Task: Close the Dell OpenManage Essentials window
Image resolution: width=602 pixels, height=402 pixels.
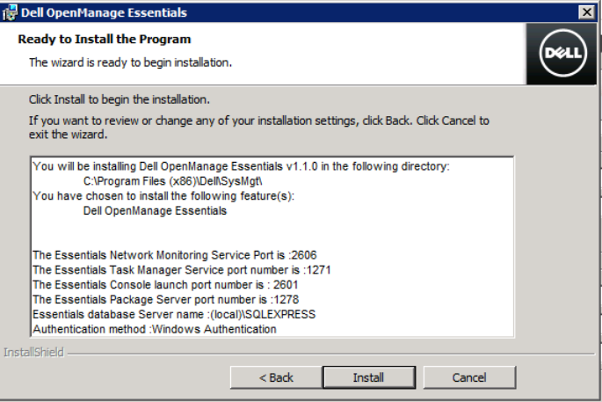Action: pos(587,12)
